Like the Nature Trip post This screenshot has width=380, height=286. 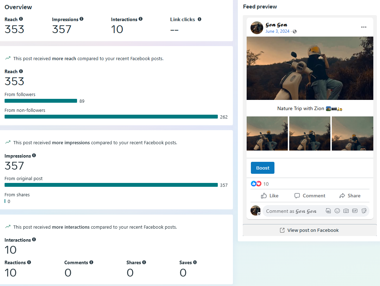270,196
